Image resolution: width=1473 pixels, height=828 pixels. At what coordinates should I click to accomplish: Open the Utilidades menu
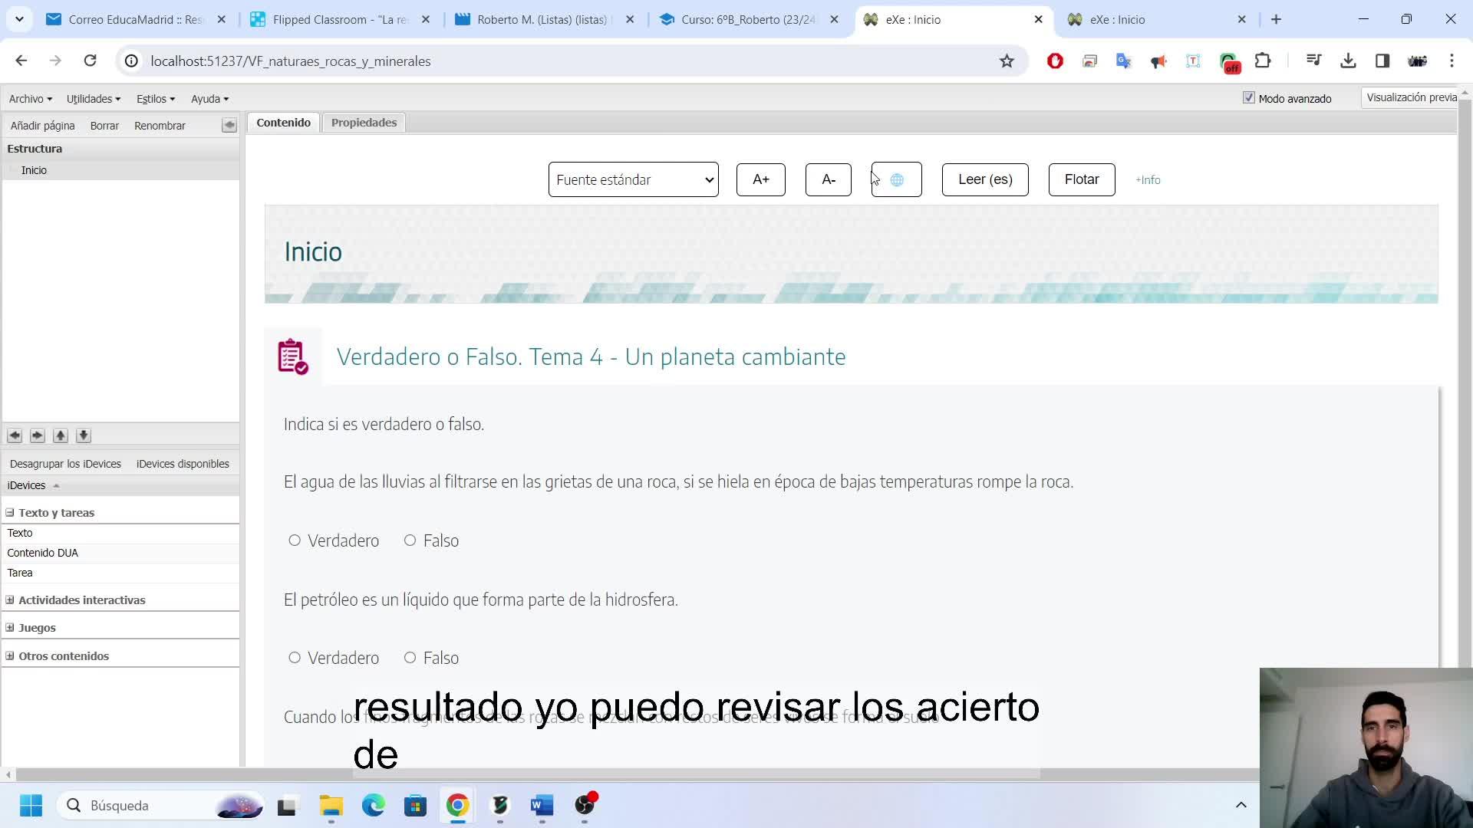coord(93,99)
